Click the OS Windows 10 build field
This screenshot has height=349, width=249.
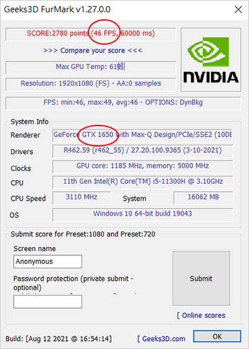(143, 214)
